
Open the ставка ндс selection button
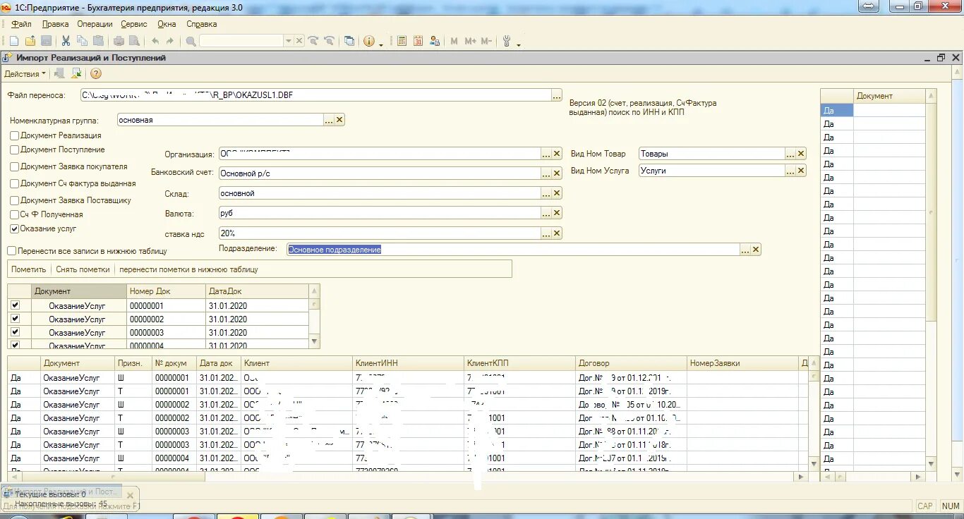click(x=546, y=233)
